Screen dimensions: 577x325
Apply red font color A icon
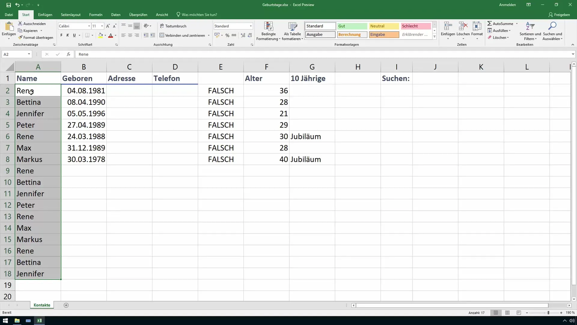[111, 35]
